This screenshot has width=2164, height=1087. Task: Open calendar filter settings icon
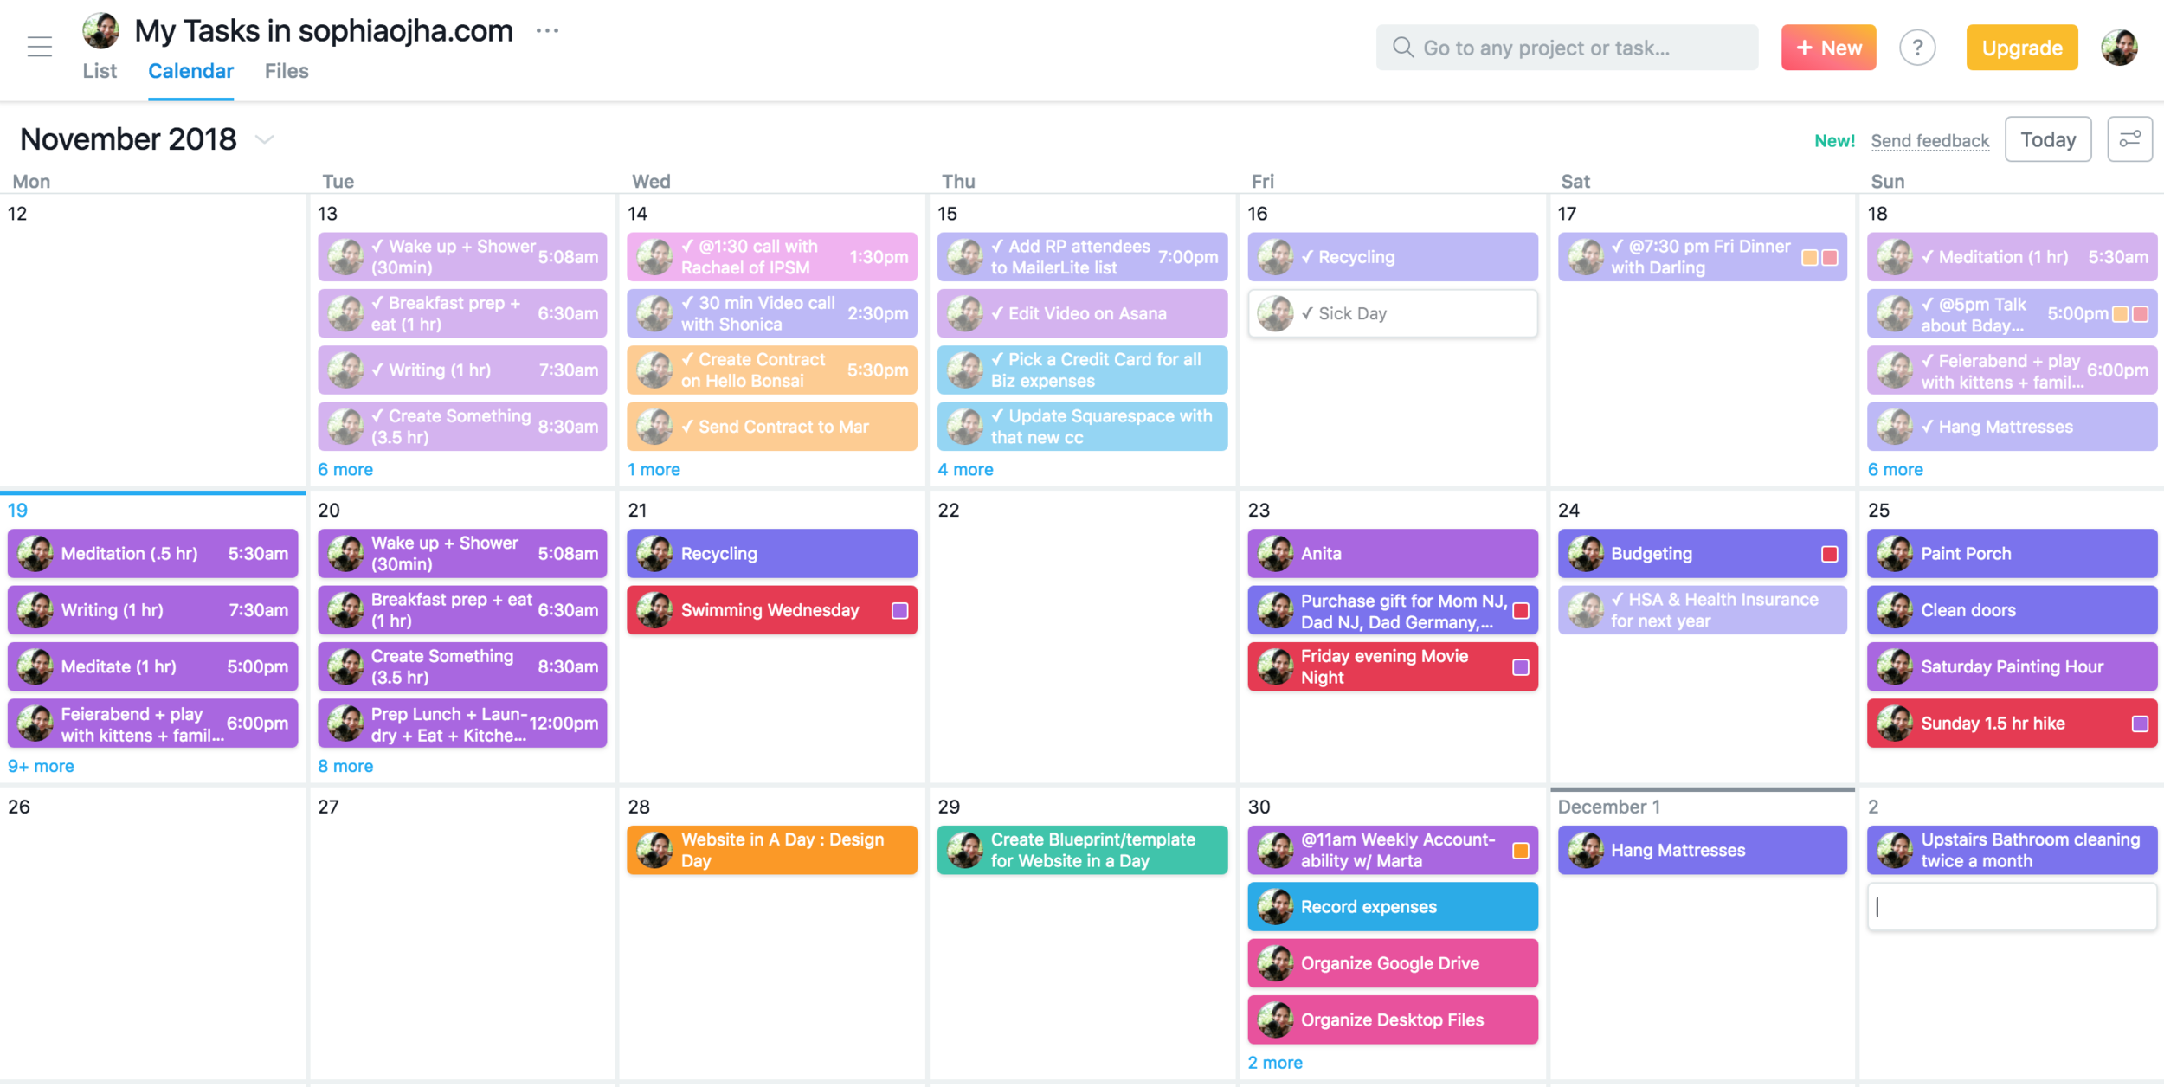pyautogui.click(x=2130, y=139)
